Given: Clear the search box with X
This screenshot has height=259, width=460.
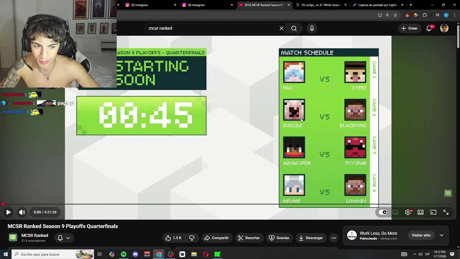Looking at the screenshot, I should (x=281, y=28).
